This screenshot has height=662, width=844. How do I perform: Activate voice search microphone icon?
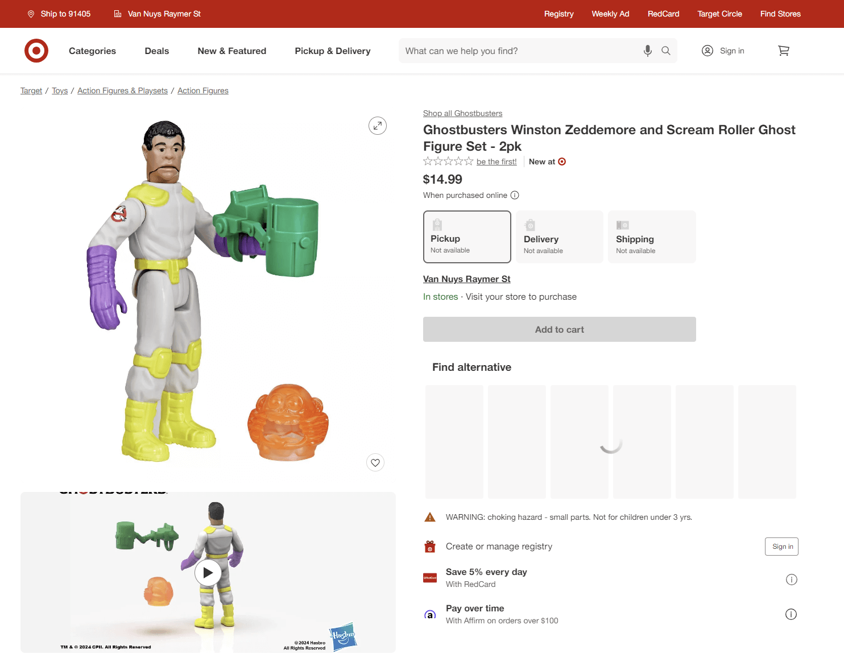coord(647,51)
